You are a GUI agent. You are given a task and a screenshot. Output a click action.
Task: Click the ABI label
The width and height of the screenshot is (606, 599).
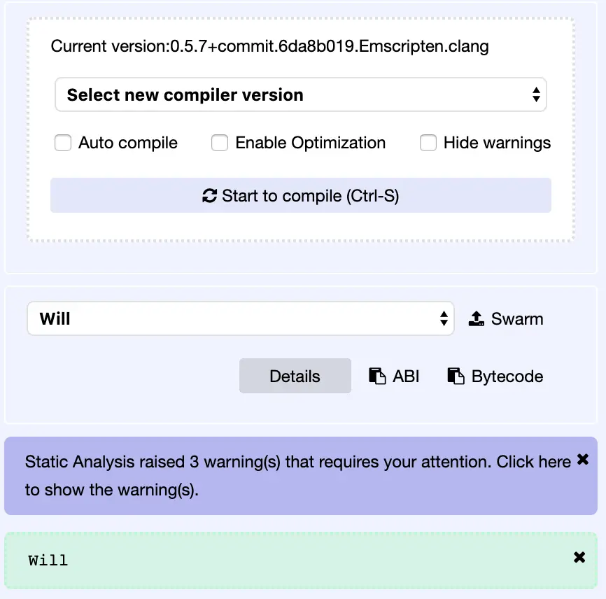pyautogui.click(x=404, y=376)
